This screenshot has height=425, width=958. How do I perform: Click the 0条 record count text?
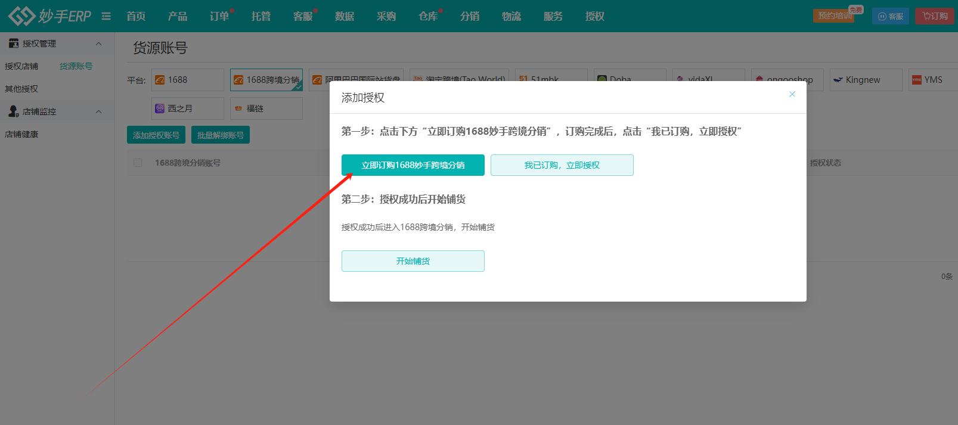947,277
